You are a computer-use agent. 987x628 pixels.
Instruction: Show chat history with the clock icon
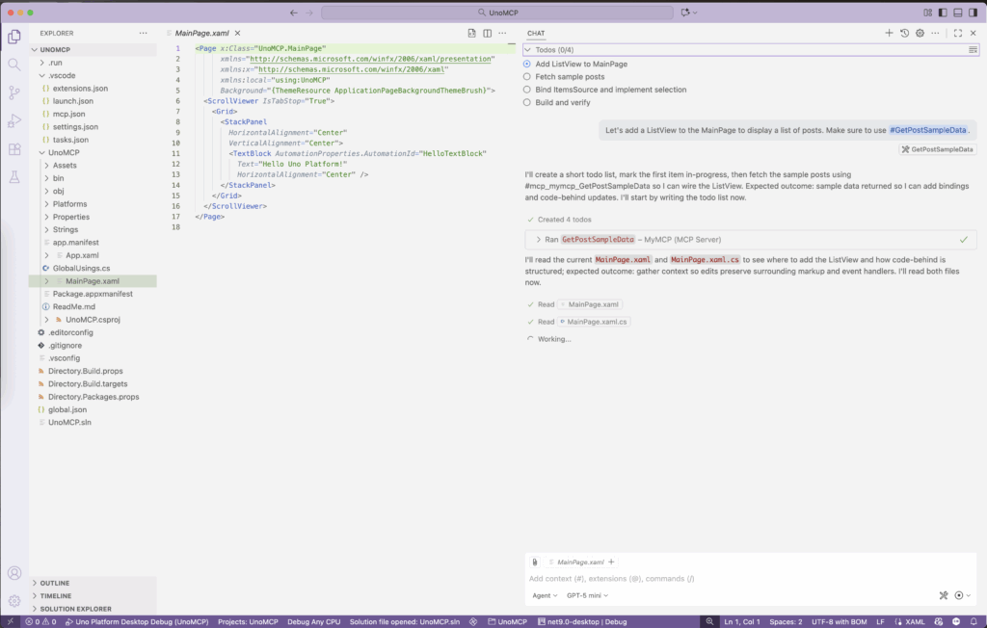pyautogui.click(x=904, y=33)
